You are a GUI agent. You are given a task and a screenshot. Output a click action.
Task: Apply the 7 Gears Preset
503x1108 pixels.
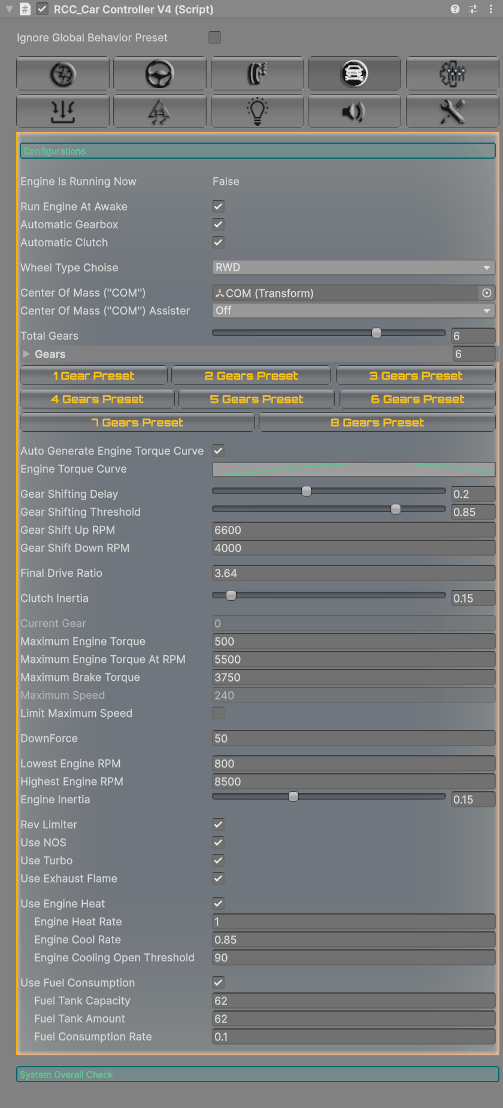click(137, 423)
